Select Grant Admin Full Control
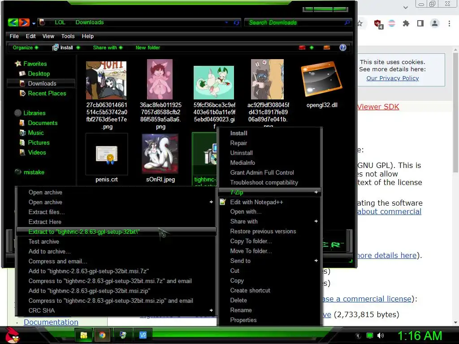This screenshot has width=459, height=344. coord(262,172)
